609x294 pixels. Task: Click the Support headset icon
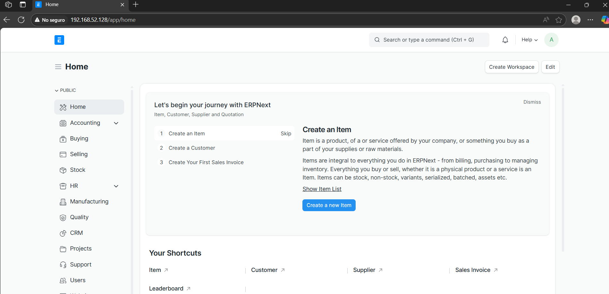pyautogui.click(x=63, y=265)
